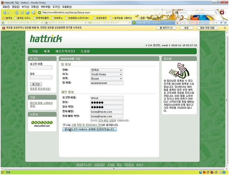Click the envelope icon in the status bar
Image resolution: width=229 pixels, height=175 pixels.
tap(220, 172)
